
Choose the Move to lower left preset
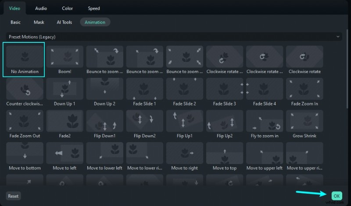[x=104, y=156]
